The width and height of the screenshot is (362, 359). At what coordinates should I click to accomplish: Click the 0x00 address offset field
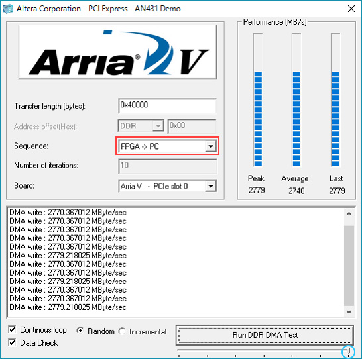(x=192, y=126)
